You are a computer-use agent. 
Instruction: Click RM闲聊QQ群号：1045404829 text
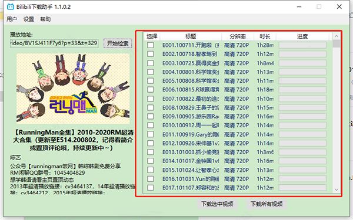(48, 173)
